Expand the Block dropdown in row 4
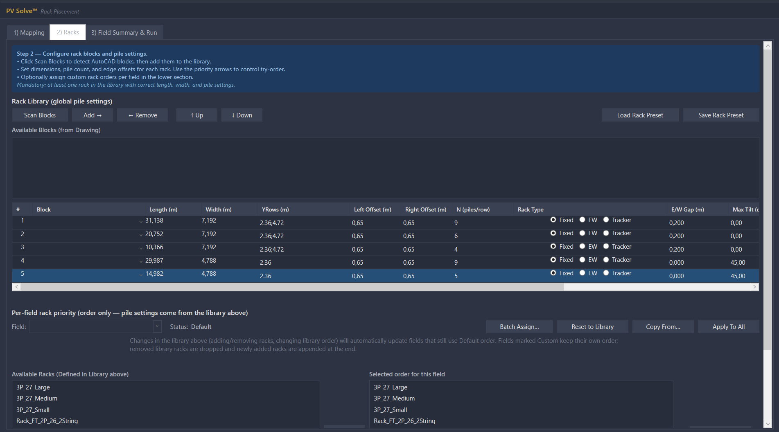The width and height of the screenshot is (779, 432). pos(141,261)
